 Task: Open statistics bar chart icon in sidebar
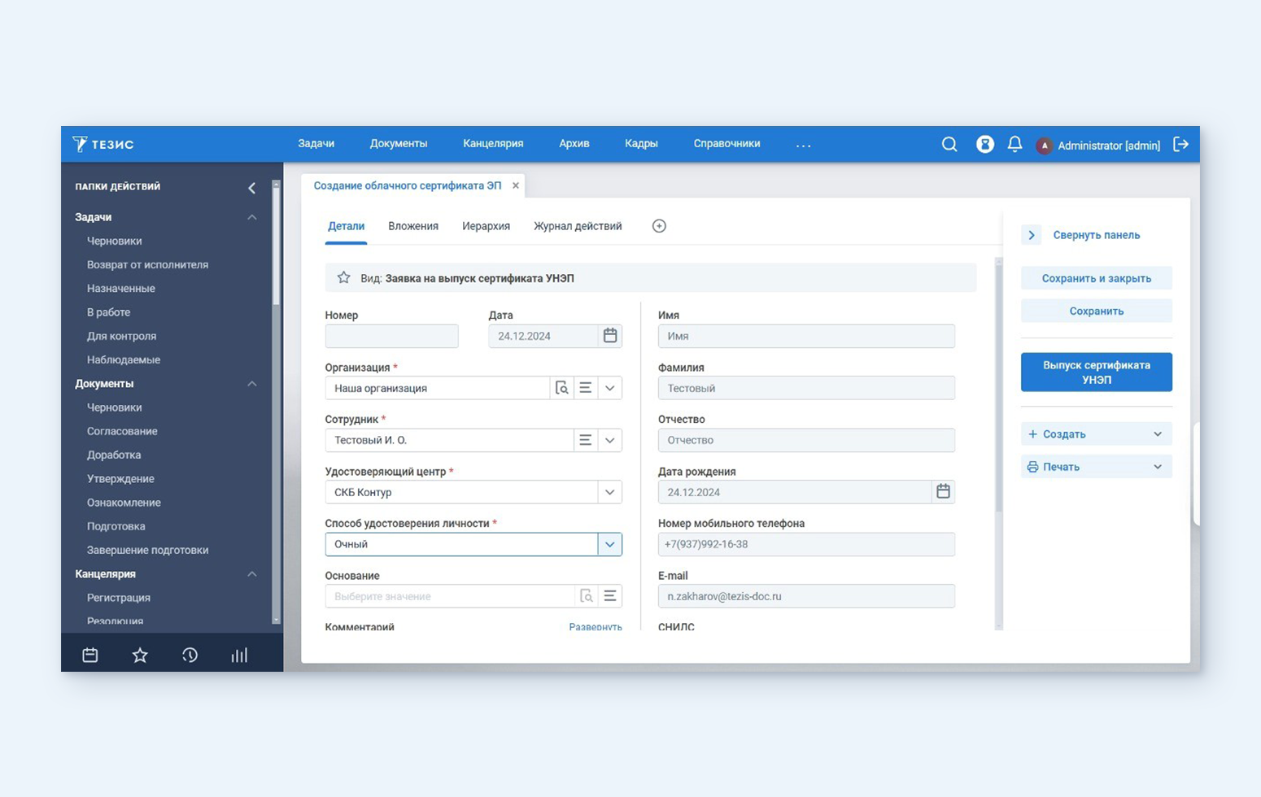coord(239,655)
